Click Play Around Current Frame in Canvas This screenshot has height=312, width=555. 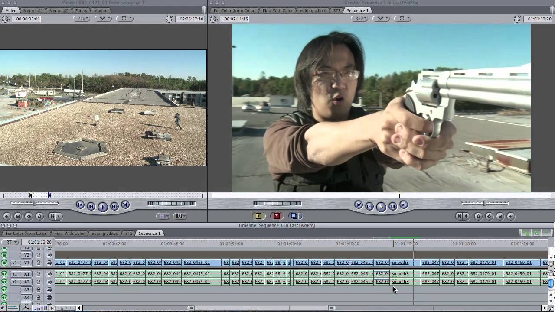point(393,206)
